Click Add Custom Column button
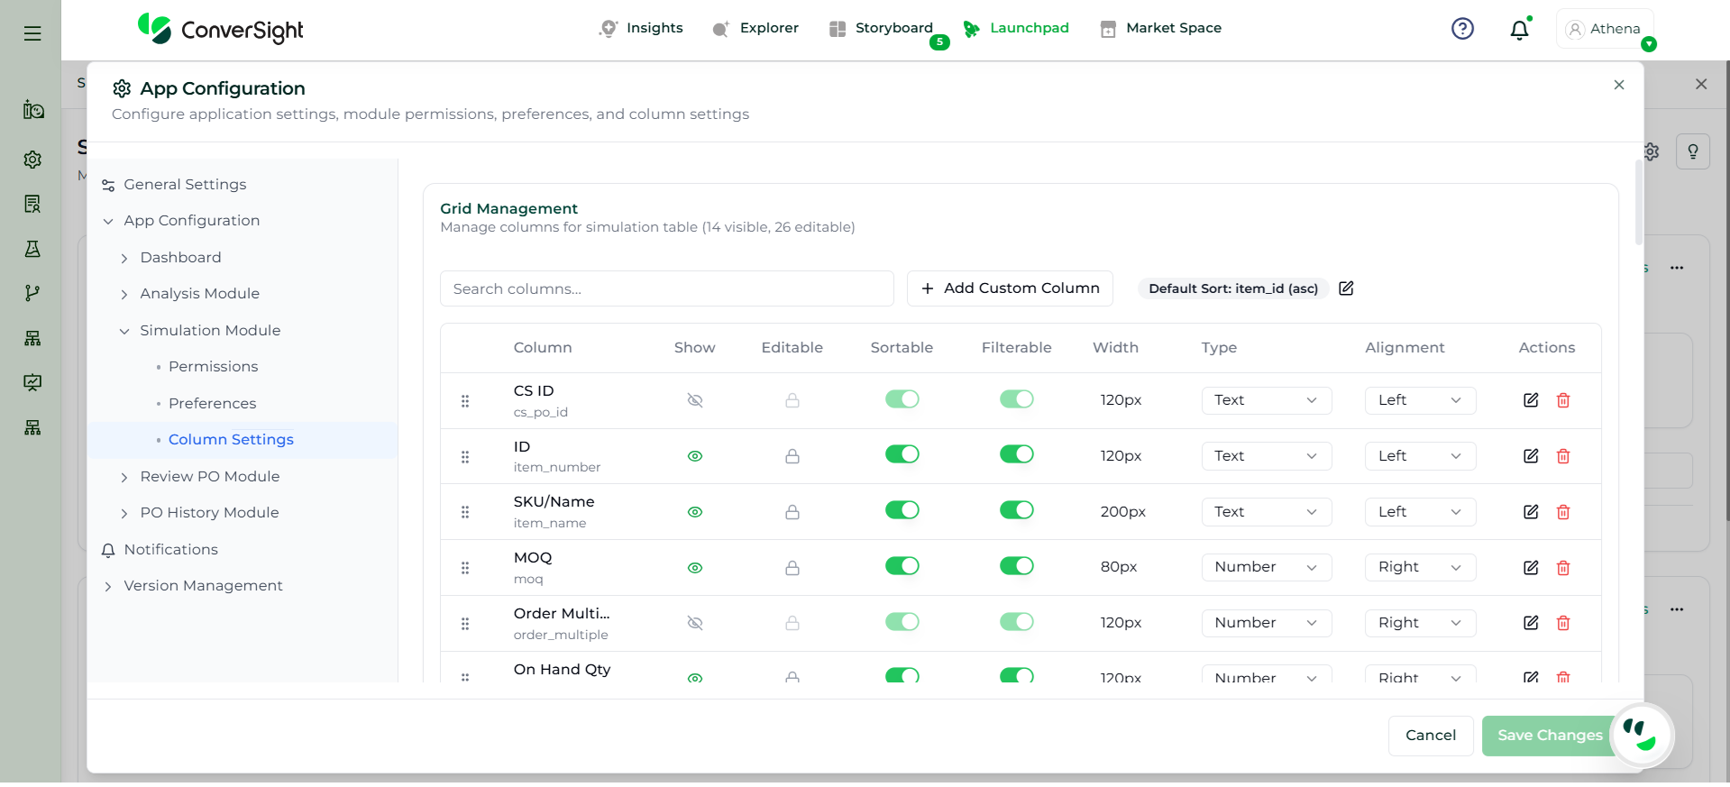 [x=1010, y=288]
